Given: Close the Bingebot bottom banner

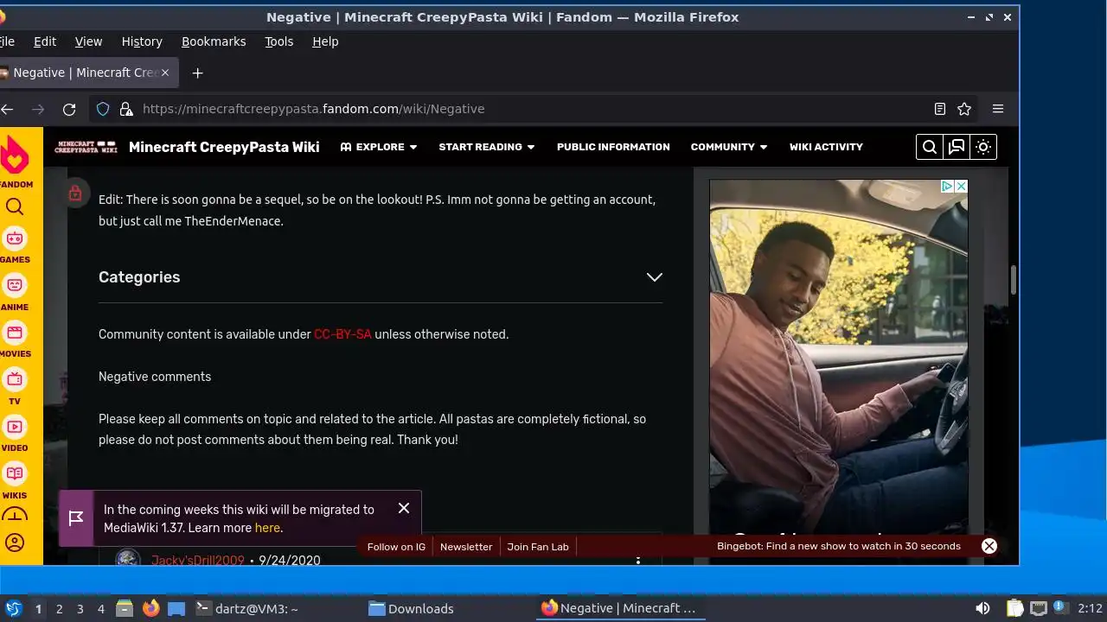Looking at the screenshot, I should point(989,546).
